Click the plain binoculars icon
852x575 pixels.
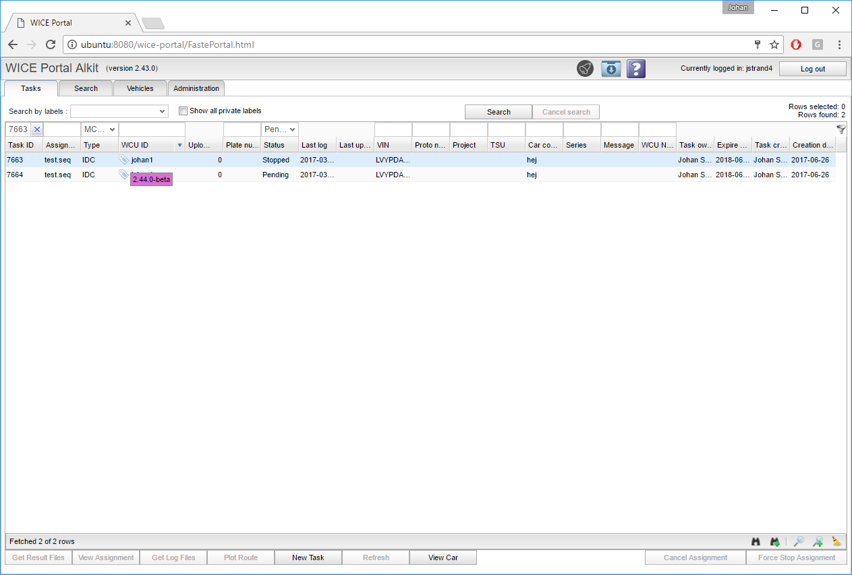tap(756, 541)
